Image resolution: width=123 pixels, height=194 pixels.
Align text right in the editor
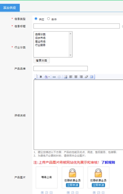pos(81,77)
